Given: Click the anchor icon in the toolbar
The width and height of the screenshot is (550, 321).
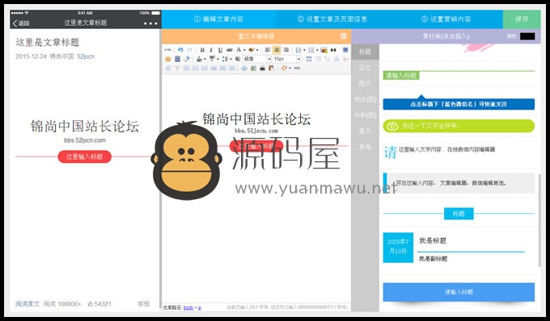Looking at the screenshot, I should tap(244, 69).
